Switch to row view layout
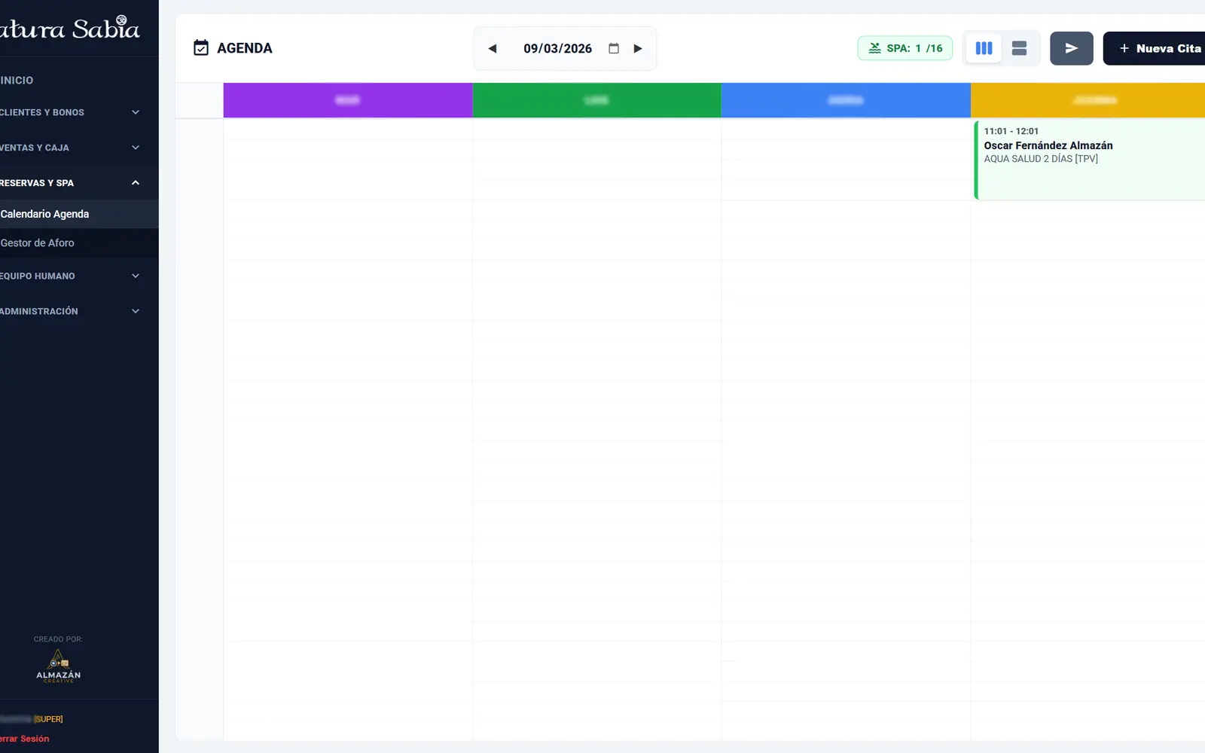The height and width of the screenshot is (753, 1205). point(1019,48)
